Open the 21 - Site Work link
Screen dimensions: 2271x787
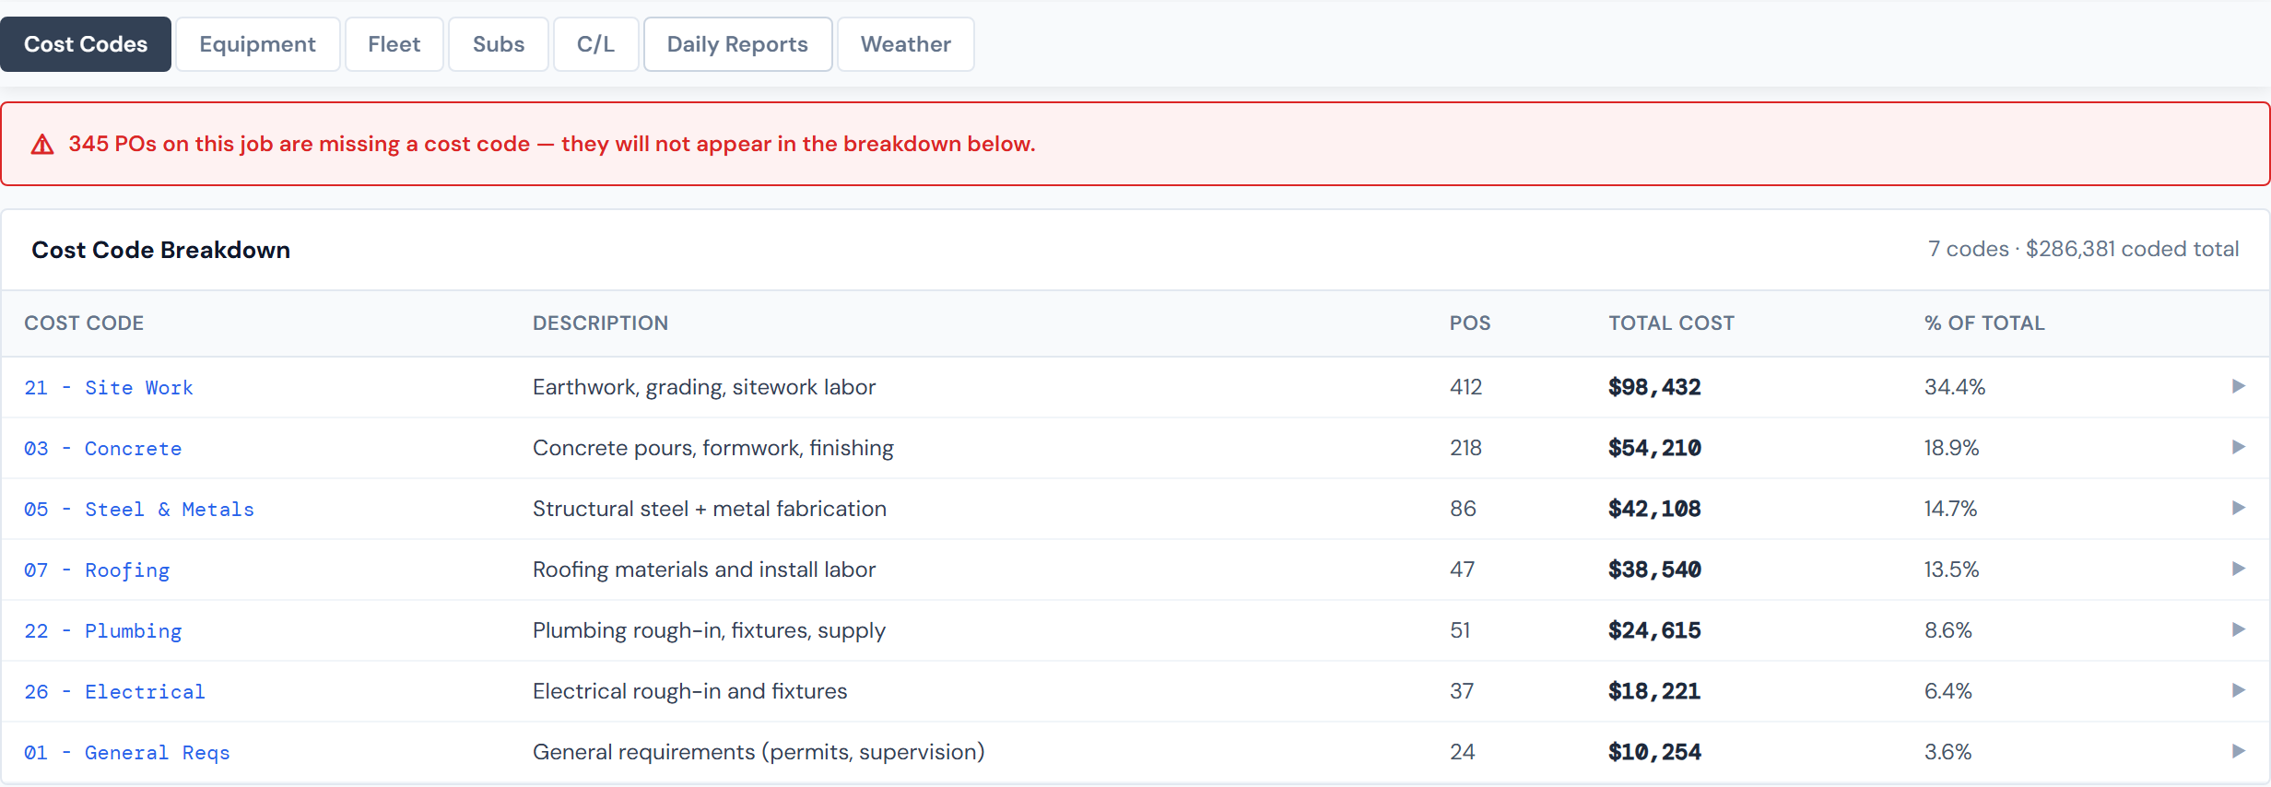(x=109, y=388)
